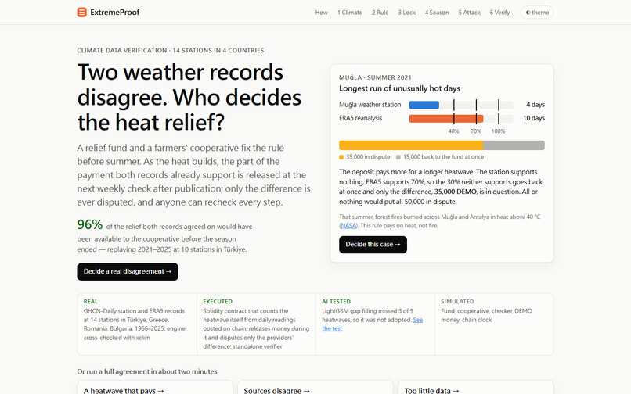This screenshot has height=394, width=631.
Task: Open the How navigation link
Action: tap(321, 13)
